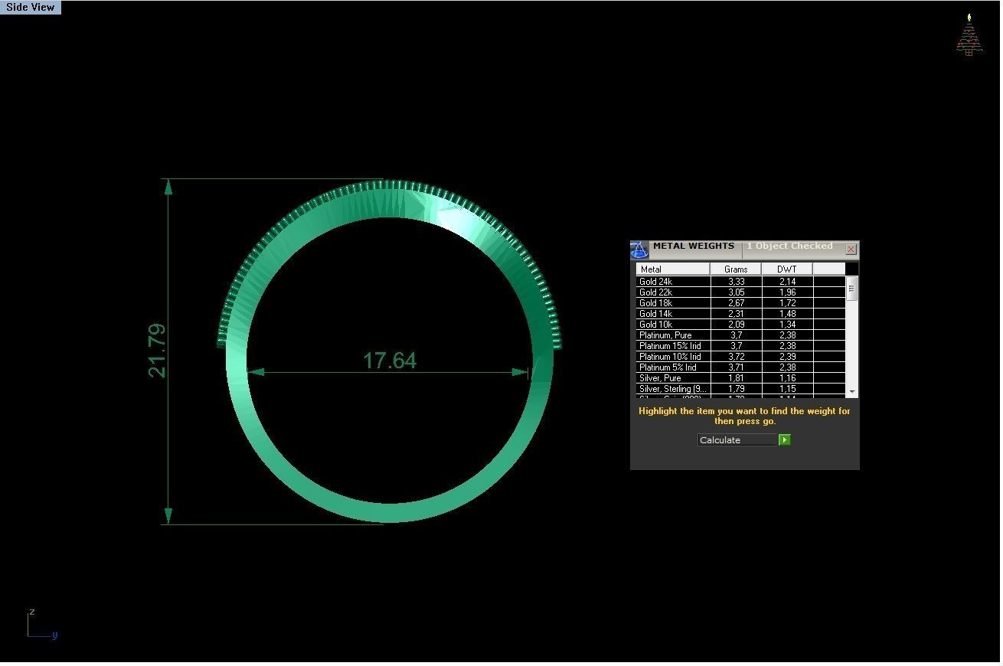Select the Platinum, Pure row

point(740,335)
